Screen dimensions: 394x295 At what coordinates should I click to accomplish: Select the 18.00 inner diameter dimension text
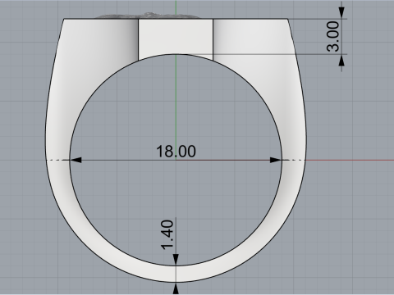pyautogui.click(x=176, y=151)
